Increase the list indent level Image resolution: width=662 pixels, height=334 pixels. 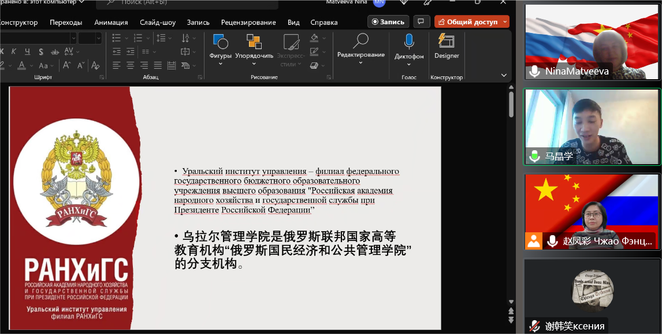[x=131, y=51]
